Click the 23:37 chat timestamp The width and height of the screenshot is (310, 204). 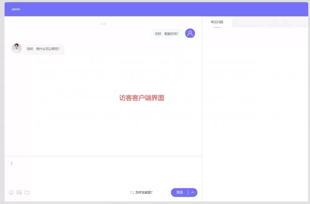[103, 24]
